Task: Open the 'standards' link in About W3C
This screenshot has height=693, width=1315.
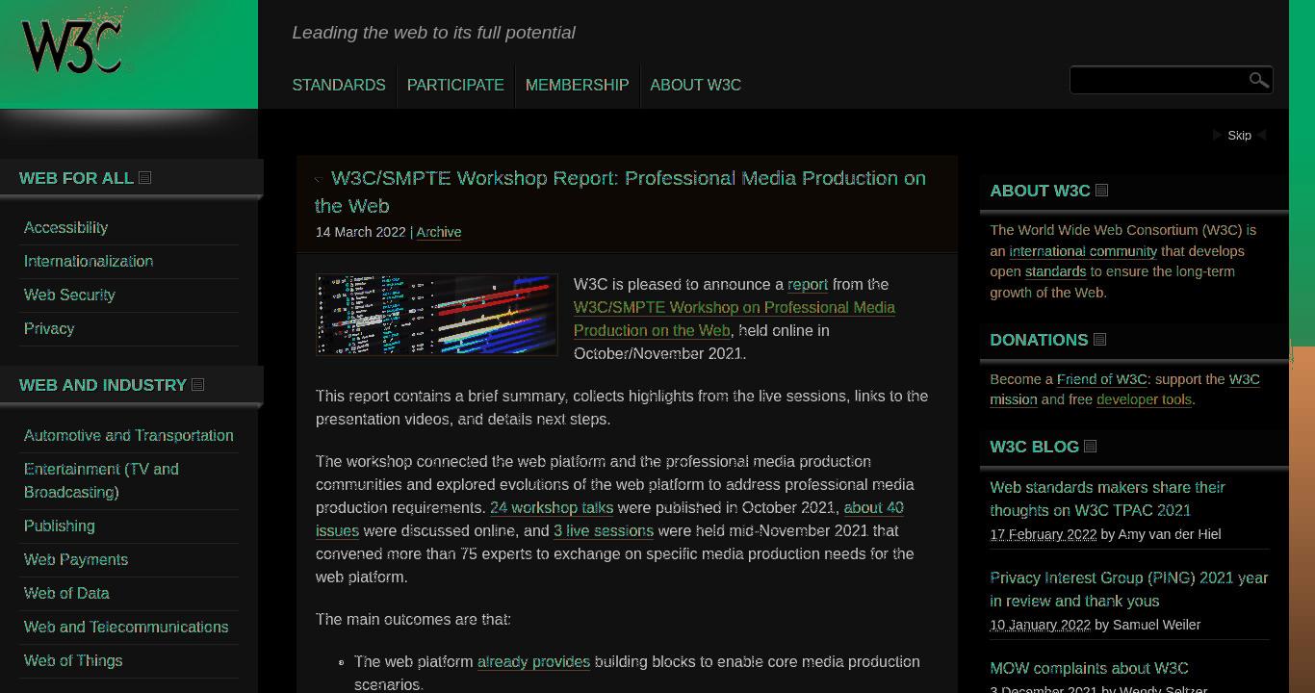Action: (1055, 272)
